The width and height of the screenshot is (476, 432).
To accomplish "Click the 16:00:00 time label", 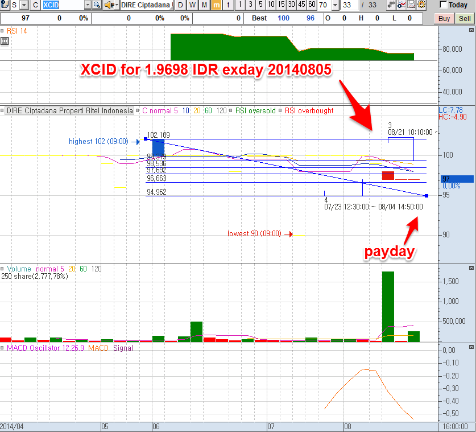I will click(455, 426).
